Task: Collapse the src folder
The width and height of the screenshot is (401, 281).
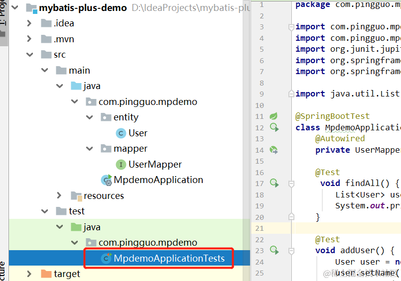Action: coord(30,55)
